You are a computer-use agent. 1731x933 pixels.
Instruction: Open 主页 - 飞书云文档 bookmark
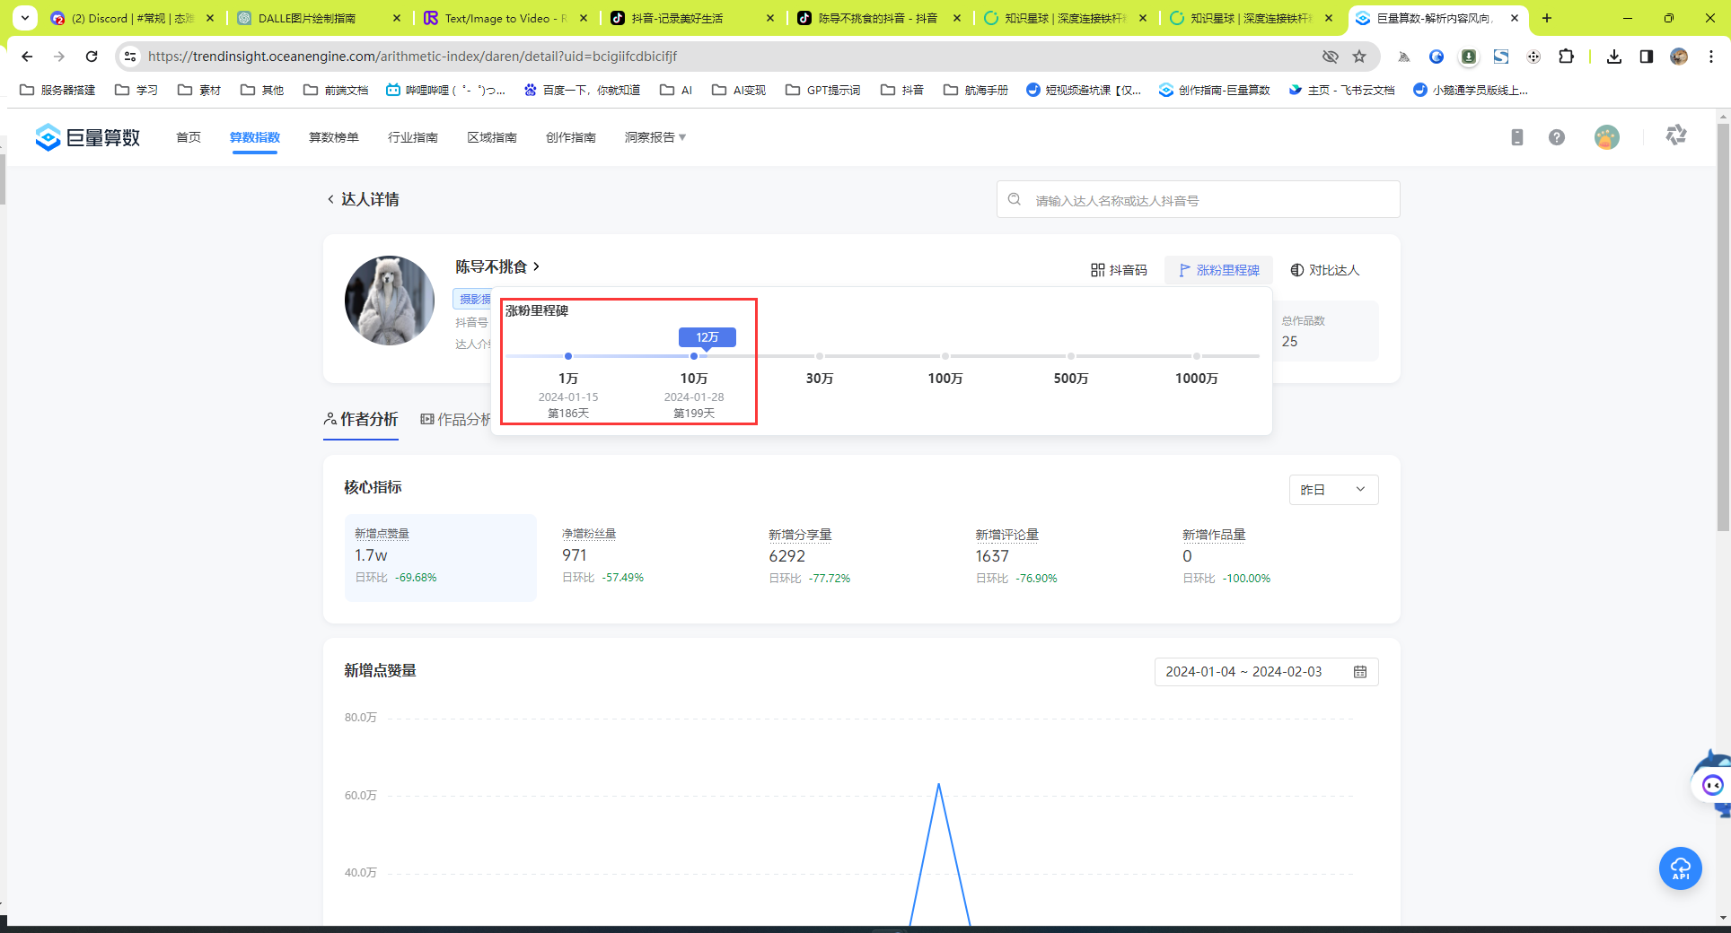click(x=1341, y=90)
